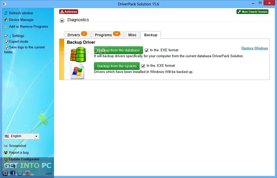Collapse the Diagnostics section chevron
The width and height of the screenshot is (277, 178).
coord(62,20)
